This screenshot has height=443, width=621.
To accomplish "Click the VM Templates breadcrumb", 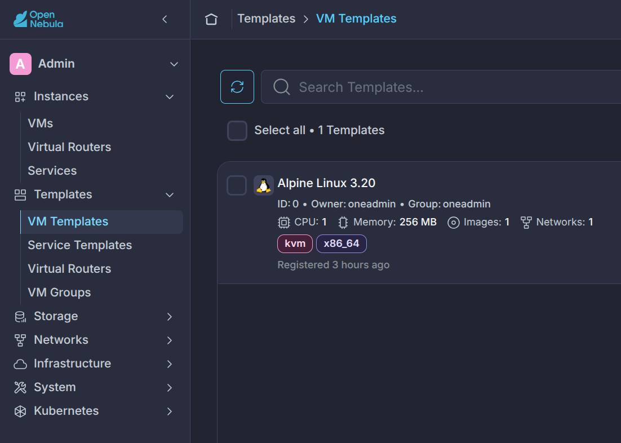I will tap(356, 19).
